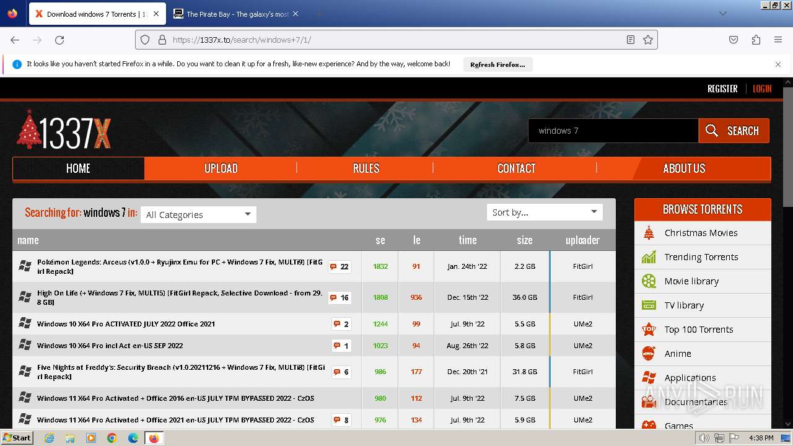The image size is (793, 446).
Task: Click the volume icon in system tray
Action: point(704,438)
